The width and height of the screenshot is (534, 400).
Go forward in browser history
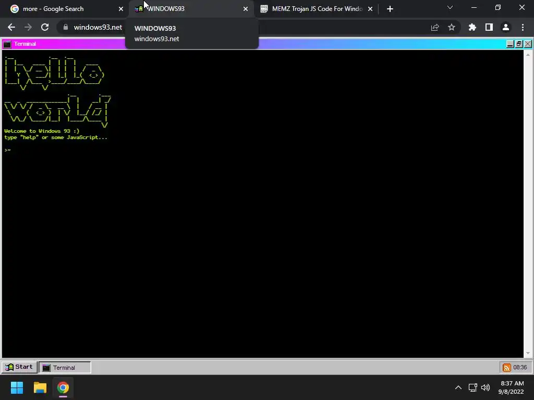[x=28, y=27]
